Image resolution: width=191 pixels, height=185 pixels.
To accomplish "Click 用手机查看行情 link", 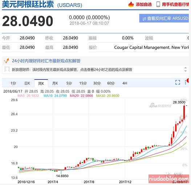I will tap(175, 4).
